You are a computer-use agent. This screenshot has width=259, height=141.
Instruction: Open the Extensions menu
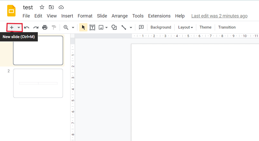pyautogui.click(x=159, y=16)
